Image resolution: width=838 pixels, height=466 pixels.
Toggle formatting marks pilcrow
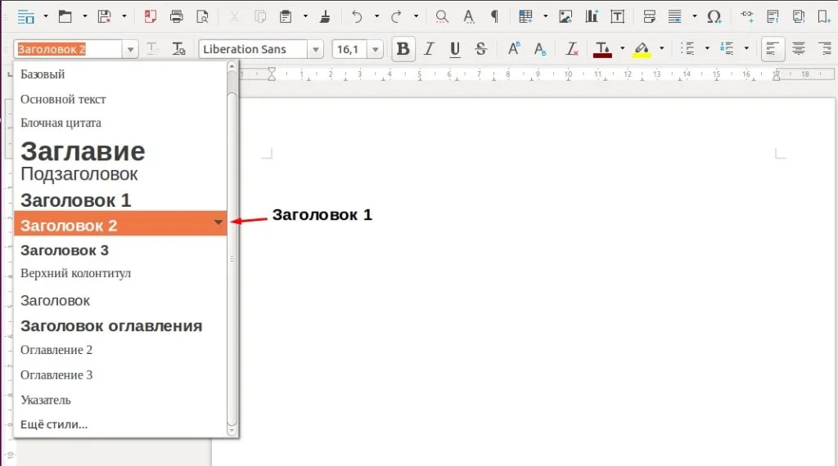[494, 16]
